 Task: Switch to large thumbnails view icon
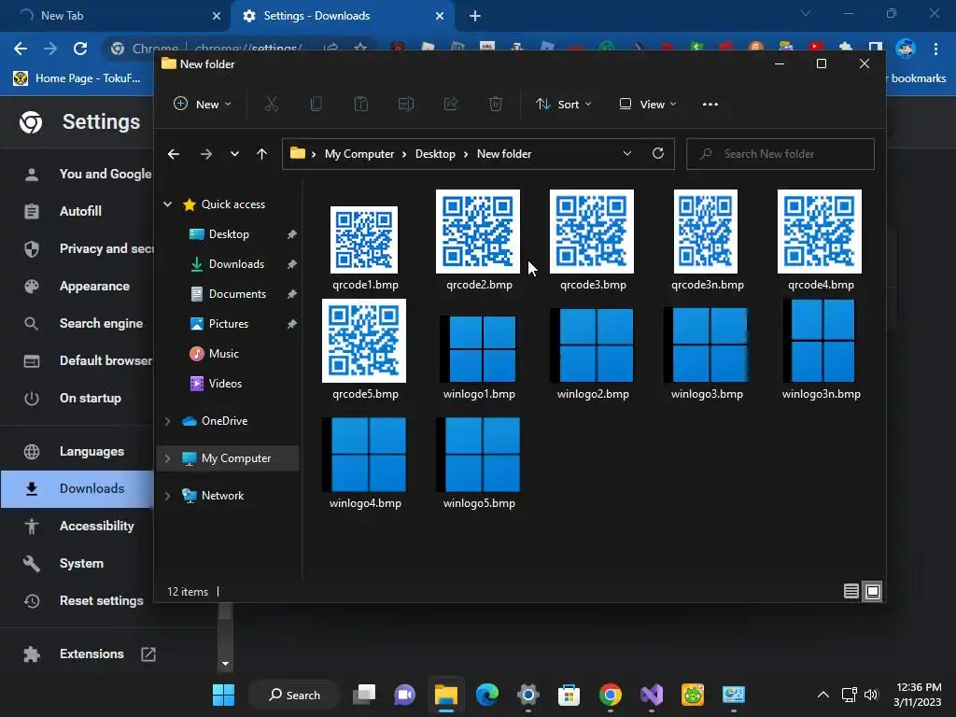[x=873, y=591]
